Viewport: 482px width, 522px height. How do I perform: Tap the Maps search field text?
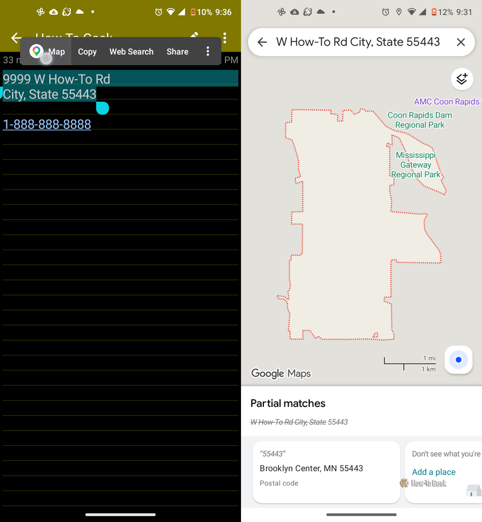pos(358,42)
